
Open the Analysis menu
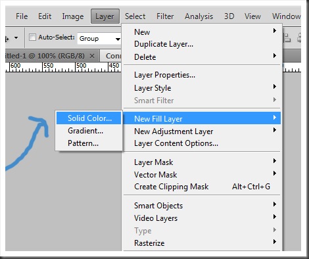[x=199, y=16]
